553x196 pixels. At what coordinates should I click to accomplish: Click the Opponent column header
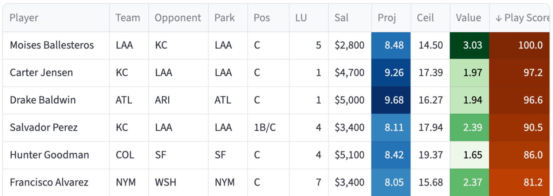pyautogui.click(x=178, y=18)
